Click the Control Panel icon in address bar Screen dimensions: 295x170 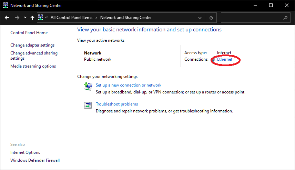click(40, 17)
